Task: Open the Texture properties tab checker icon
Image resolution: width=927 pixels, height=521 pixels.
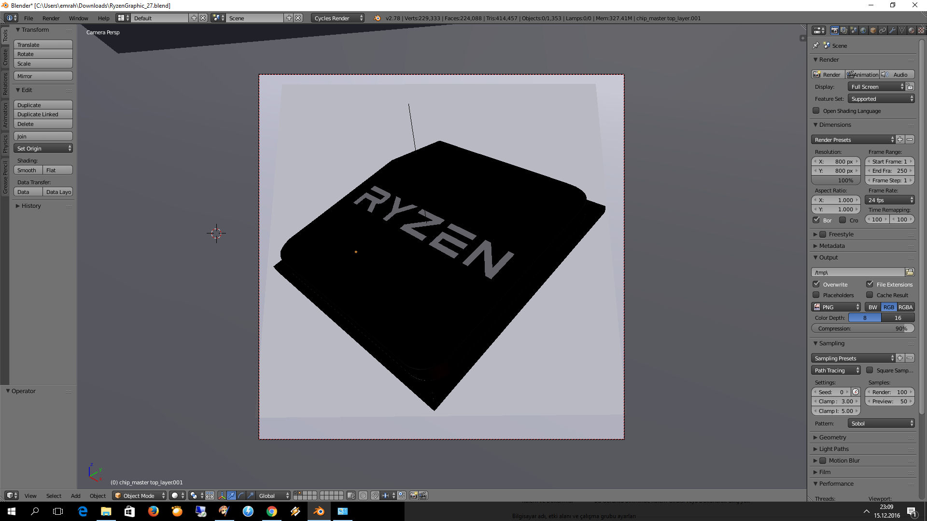Action: [x=921, y=30]
